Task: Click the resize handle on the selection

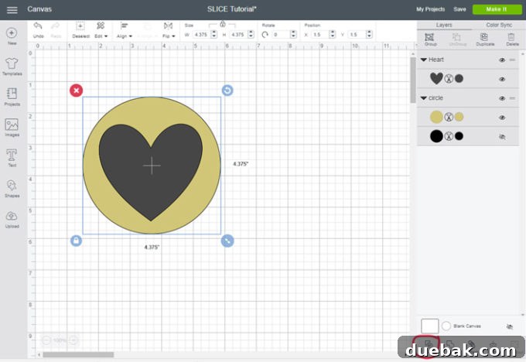Action: point(227,241)
